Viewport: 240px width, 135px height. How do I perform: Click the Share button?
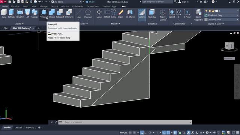tap(90, 1)
